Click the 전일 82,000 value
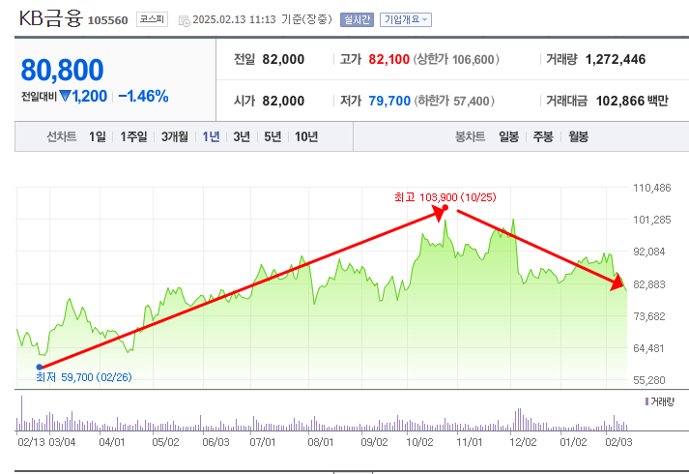Screen dimensions: 689x474 tap(283, 59)
